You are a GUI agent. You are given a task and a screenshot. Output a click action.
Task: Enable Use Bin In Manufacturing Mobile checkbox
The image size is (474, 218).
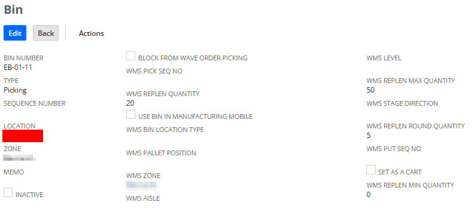[x=130, y=115]
